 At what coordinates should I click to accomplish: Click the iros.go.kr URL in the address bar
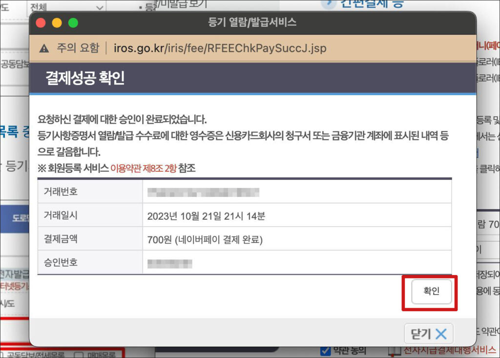coord(220,48)
